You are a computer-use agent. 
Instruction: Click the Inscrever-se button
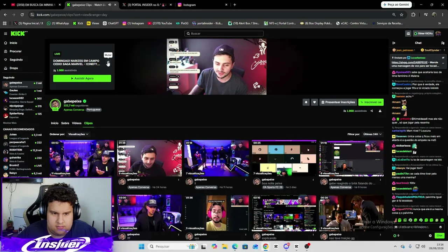tap(371, 102)
